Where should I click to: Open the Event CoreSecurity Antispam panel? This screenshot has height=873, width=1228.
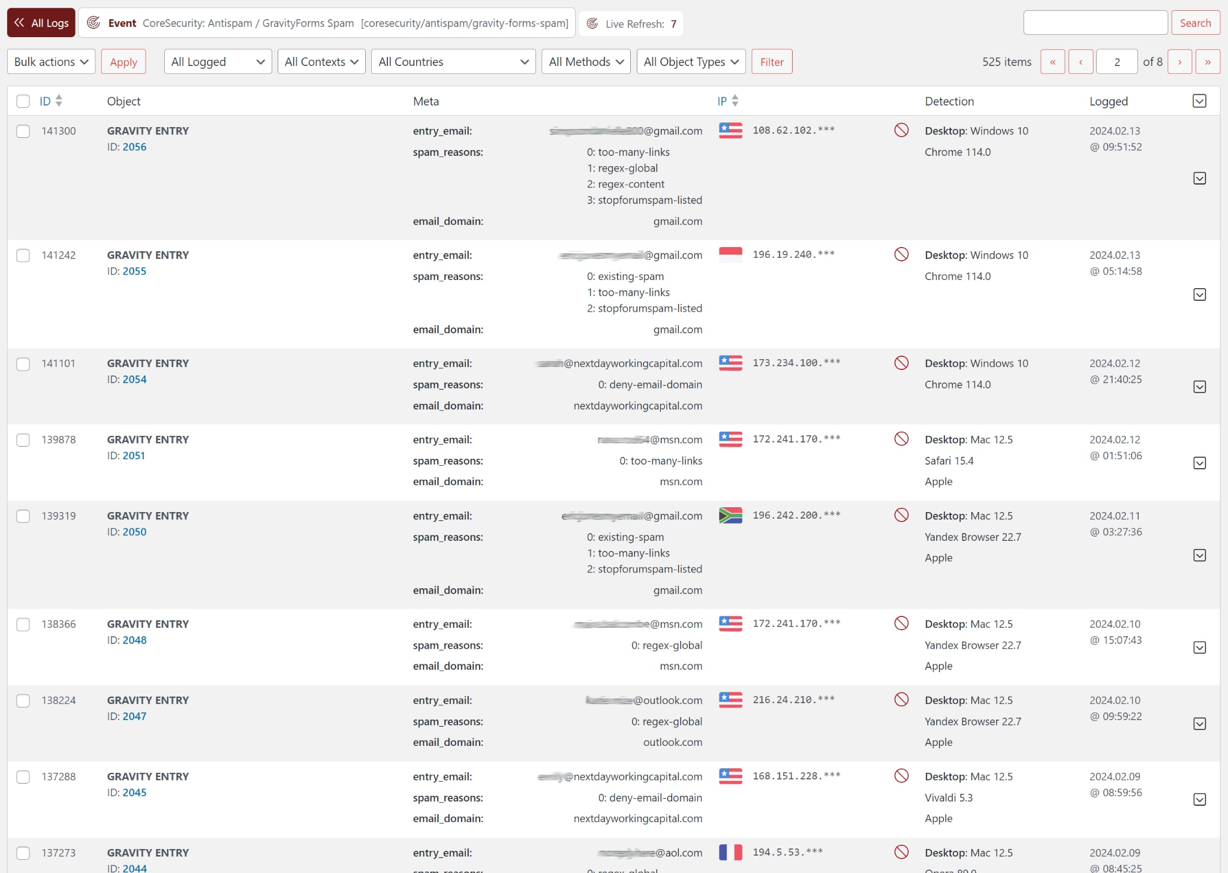coord(327,23)
